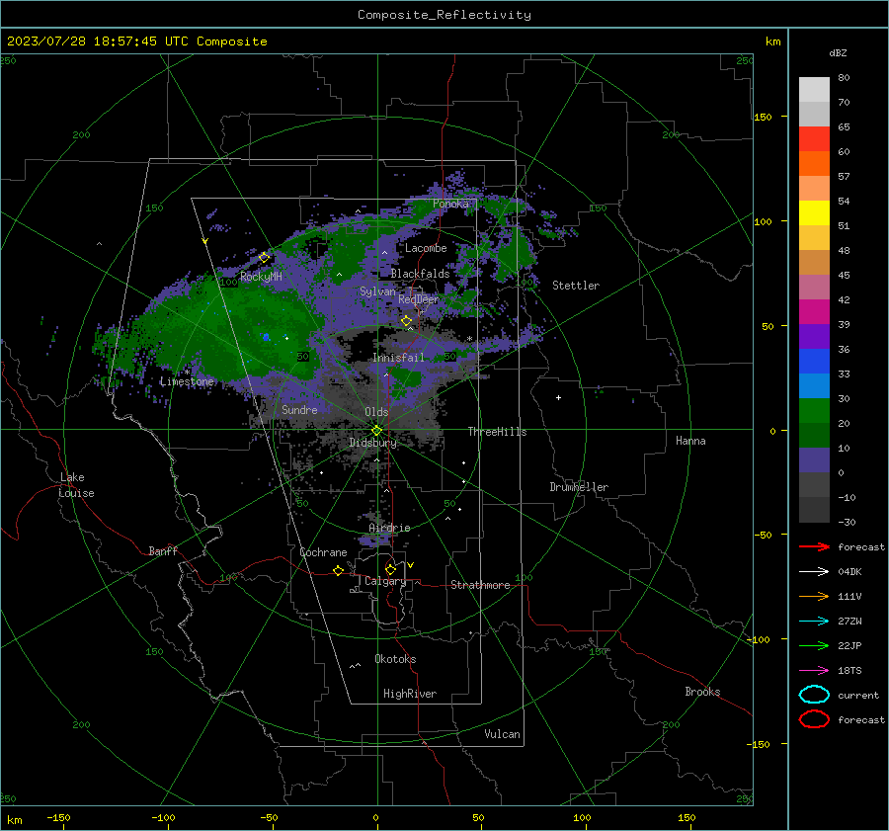Click the RedDeer city label
The width and height of the screenshot is (889, 831).
(x=419, y=299)
